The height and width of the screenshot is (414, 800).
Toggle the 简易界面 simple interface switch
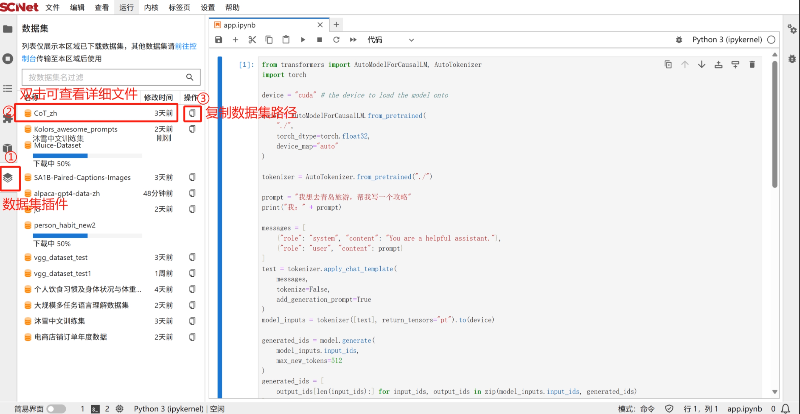[x=56, y=408]
